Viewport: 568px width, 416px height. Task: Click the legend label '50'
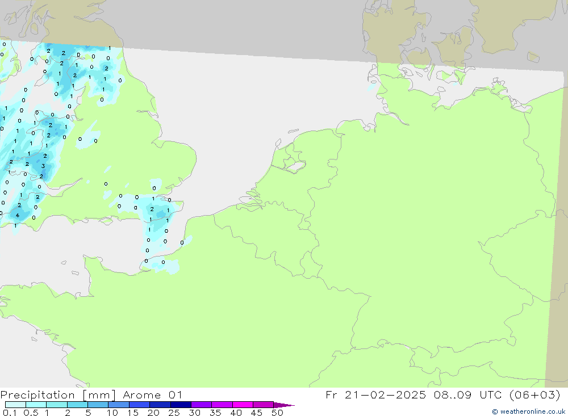[277, 413]
